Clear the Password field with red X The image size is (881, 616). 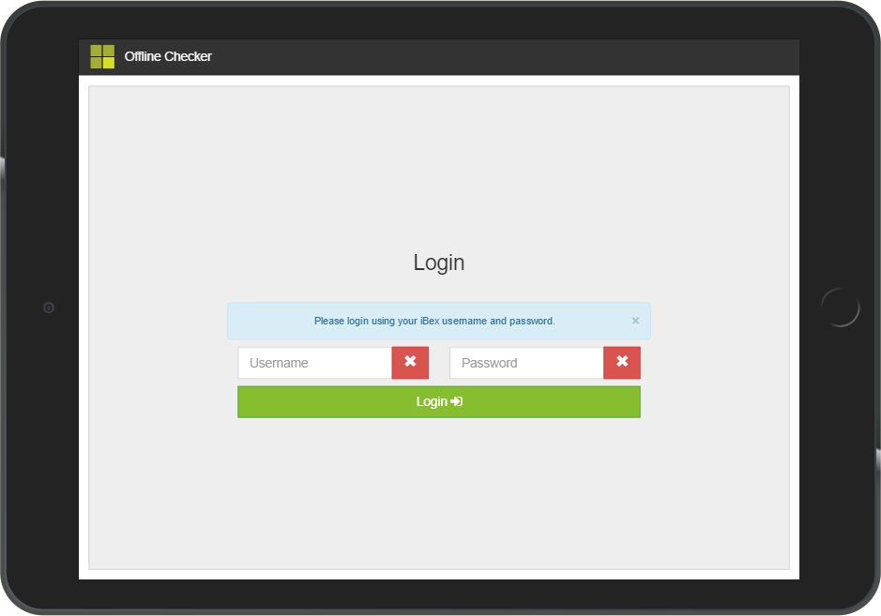point(622,363)
